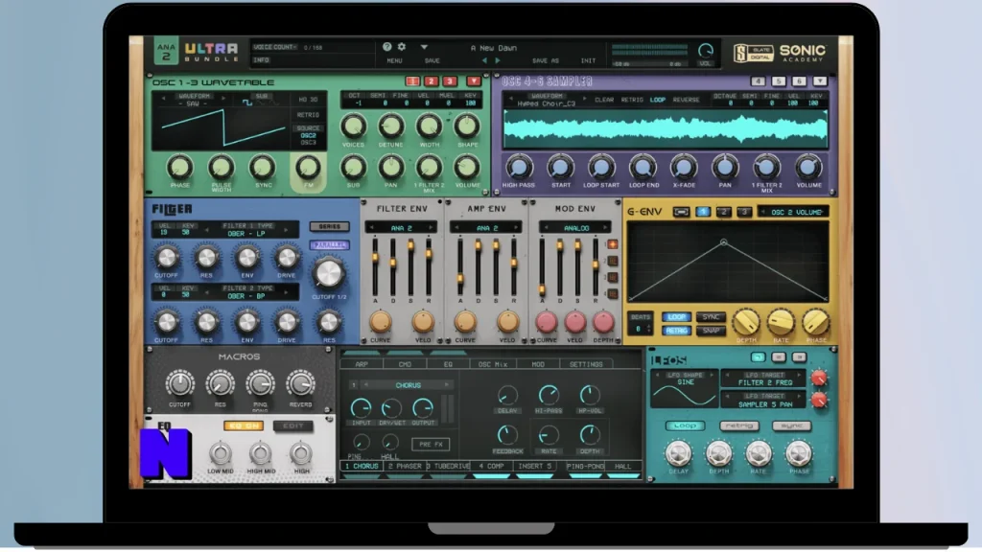The height and width of the screenshot is (552, 982).
Task: Switch to the SETTINGS tab
Action: point(586,364)
